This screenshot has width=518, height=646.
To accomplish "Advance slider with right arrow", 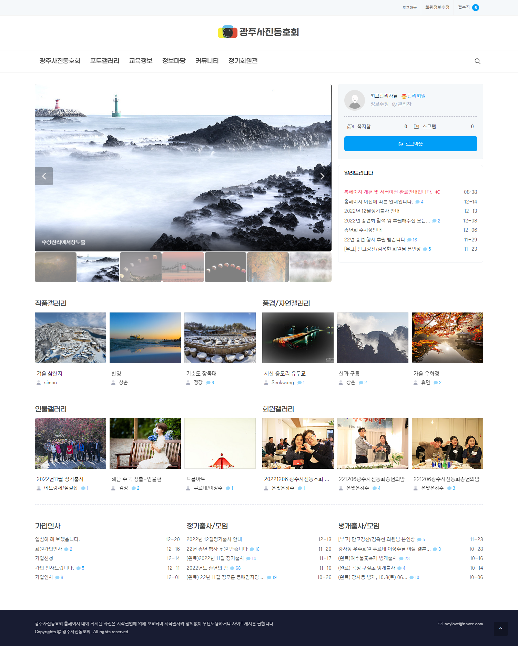I will [322, 176].
